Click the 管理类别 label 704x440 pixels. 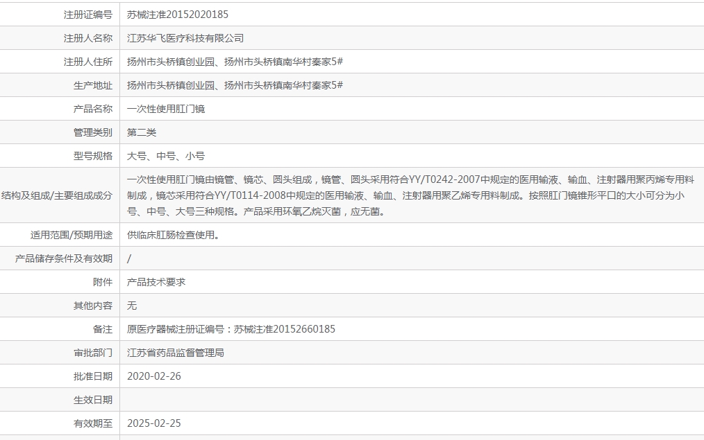(93, 132)
